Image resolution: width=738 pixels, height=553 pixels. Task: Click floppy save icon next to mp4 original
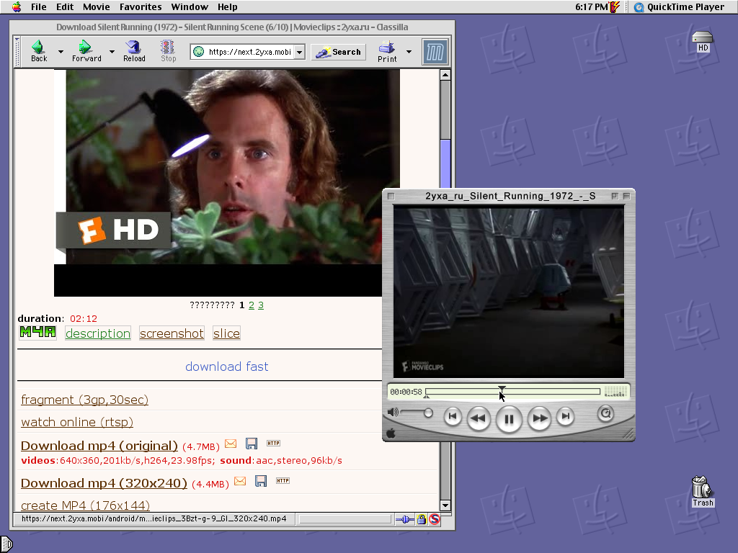point(252,444)
